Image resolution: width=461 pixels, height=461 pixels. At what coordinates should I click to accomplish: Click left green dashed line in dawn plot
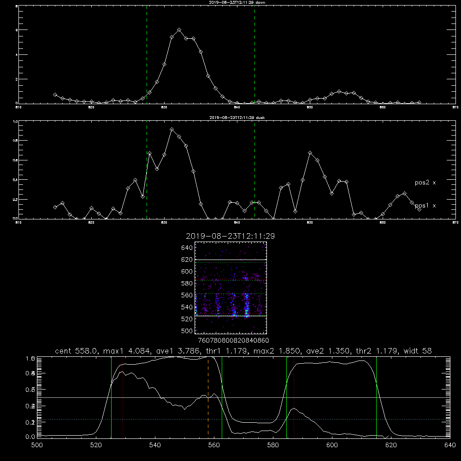tap(147, 56)
